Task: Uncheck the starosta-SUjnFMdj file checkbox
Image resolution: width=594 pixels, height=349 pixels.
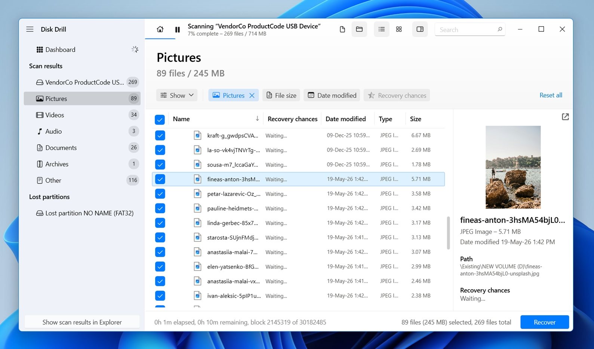Action: pyautogui.click(x=160, y=238)
